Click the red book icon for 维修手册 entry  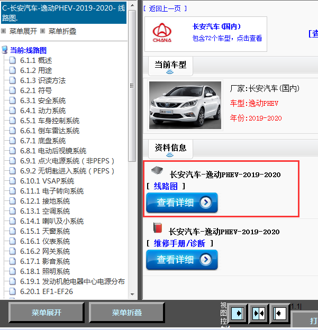click(158, 227)
